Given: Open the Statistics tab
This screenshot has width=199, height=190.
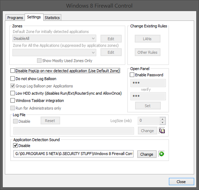Looking at the screenshot, I should (x=52, y=18).
